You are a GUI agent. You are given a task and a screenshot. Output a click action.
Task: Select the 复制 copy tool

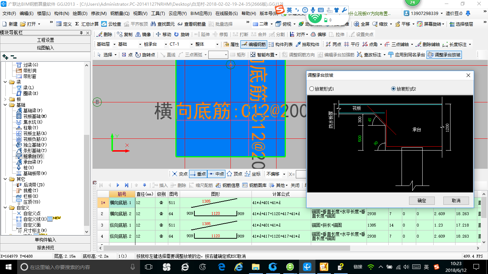[x=125, y=35]
